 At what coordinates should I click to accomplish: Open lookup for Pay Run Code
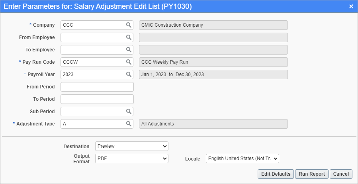pos(129,62)
